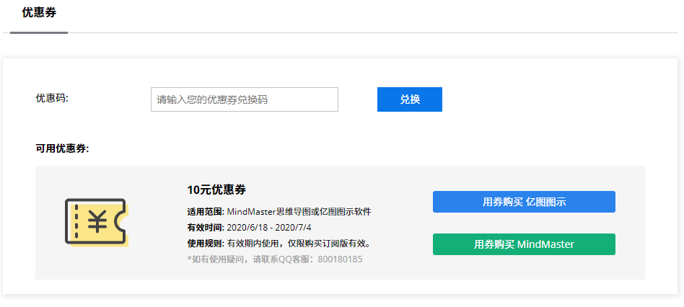Screen dimensions: 684x307
Task: Click the 使用规则 label
Action: click(x=206, y=244)
